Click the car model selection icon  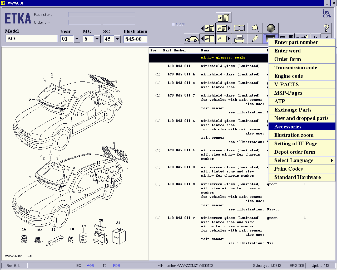pos(192,39)
